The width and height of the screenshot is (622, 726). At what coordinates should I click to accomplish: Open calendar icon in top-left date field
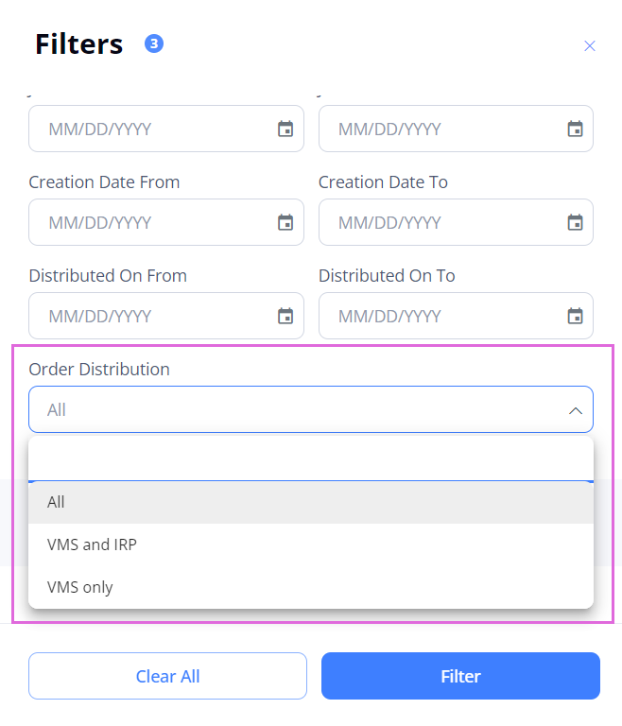point(285,129)
